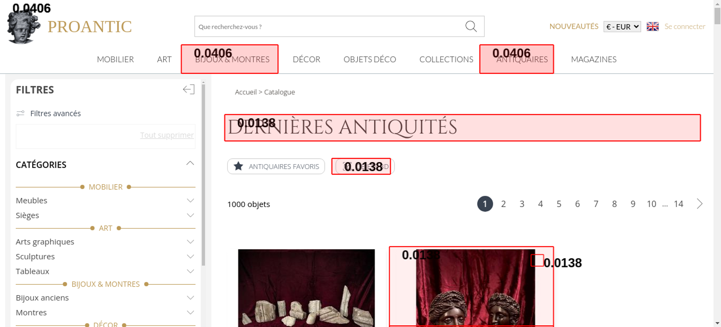Collapse the Filtres panel with arrow icon
The width and height of the screenshot is (721, 327).
(189, 89)
